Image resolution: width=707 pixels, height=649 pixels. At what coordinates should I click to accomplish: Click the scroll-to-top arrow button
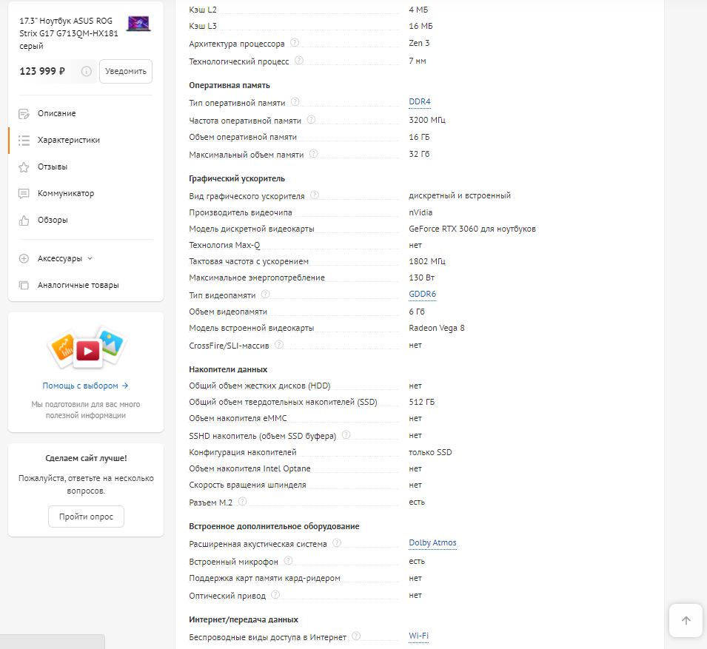pos(686,621)
